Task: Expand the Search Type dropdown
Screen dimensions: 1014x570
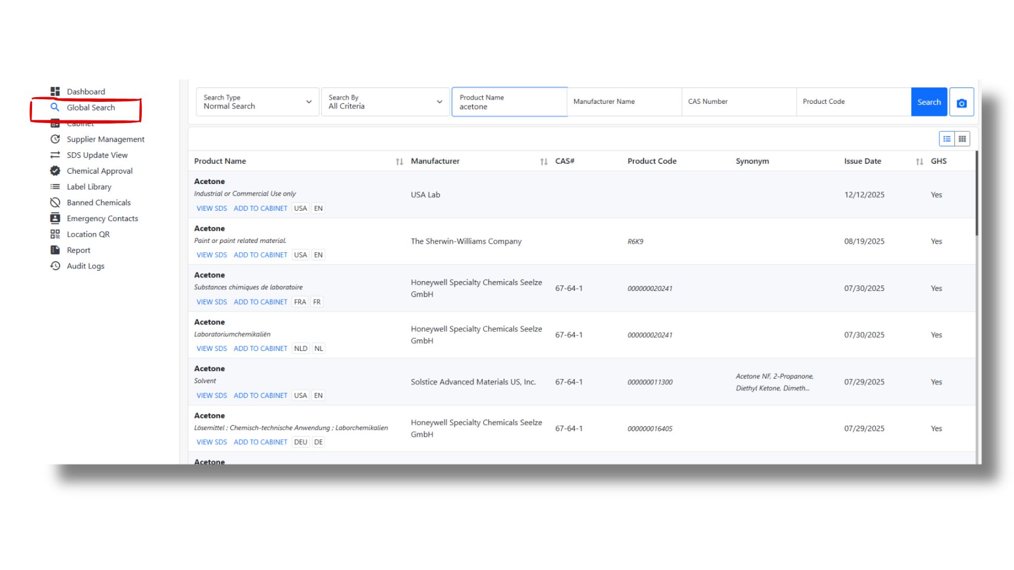Action: point(257,102)
